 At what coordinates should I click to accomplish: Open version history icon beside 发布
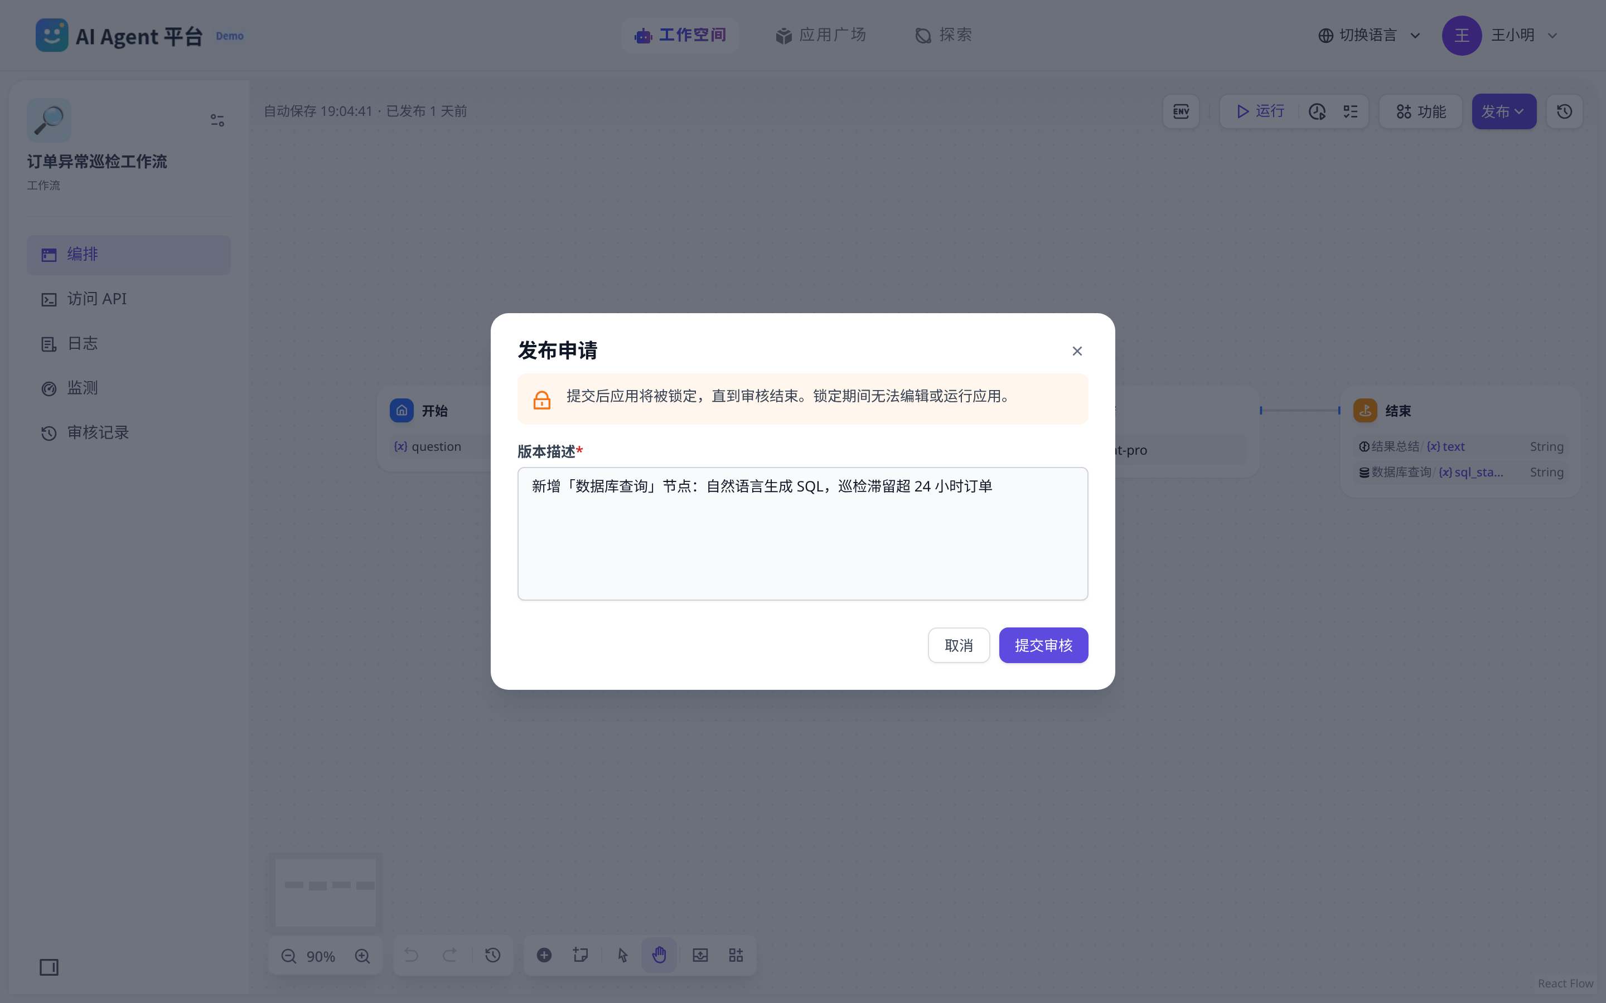pos(1564,111)
